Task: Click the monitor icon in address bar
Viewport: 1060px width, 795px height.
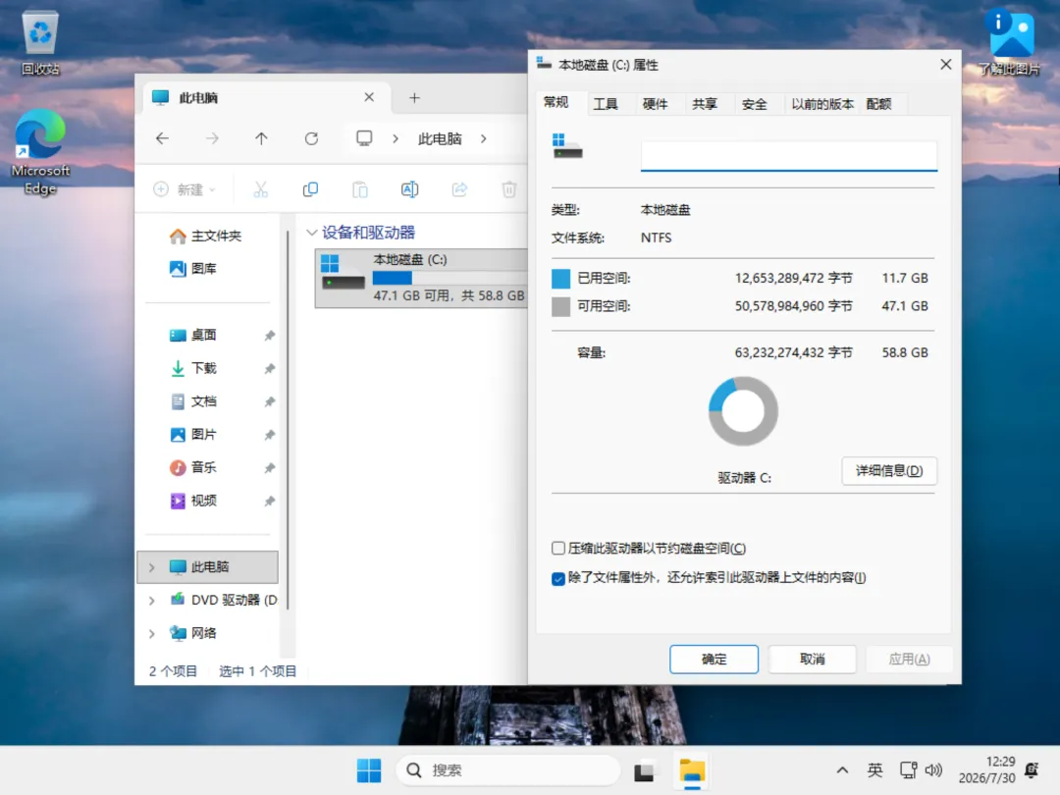Action: (364, 138)
